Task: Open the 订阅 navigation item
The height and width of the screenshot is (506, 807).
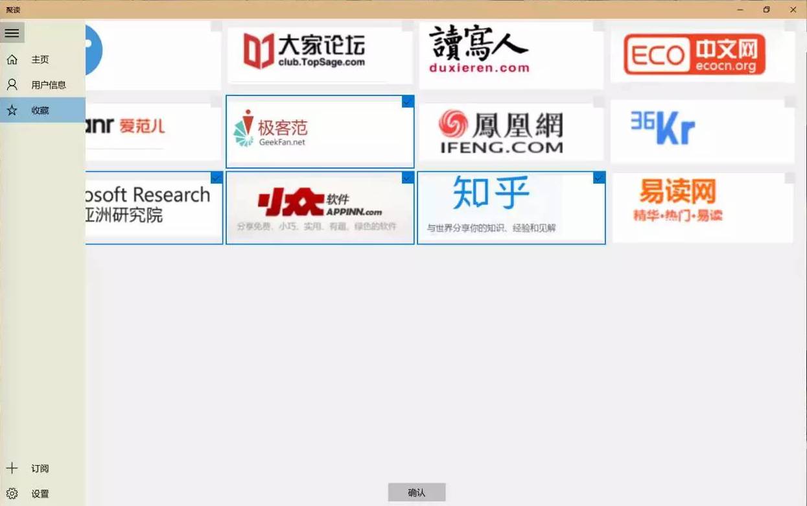Action: pyautogui.click(x=43, y=468)
